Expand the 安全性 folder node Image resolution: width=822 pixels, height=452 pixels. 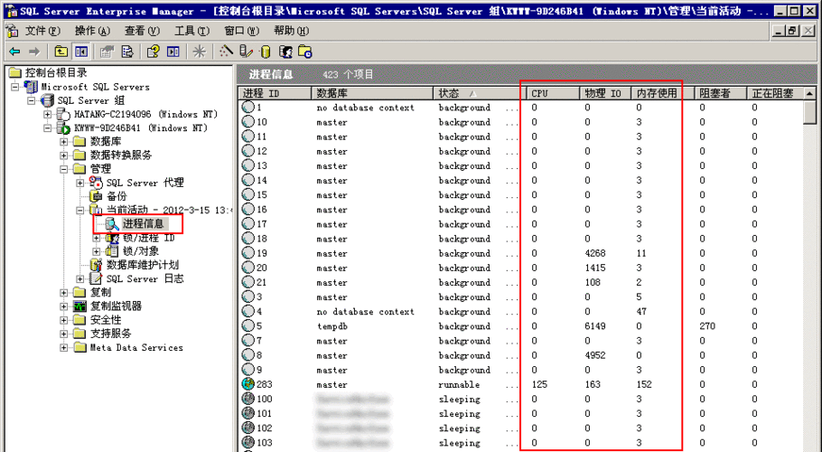(x=64, y=320)
